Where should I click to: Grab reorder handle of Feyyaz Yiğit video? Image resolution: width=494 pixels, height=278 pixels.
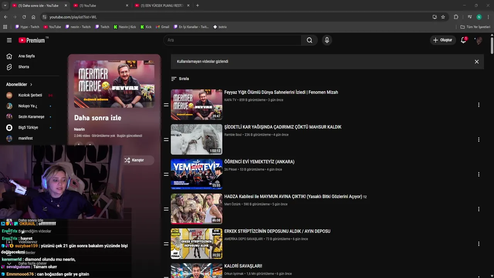[166, 105]
